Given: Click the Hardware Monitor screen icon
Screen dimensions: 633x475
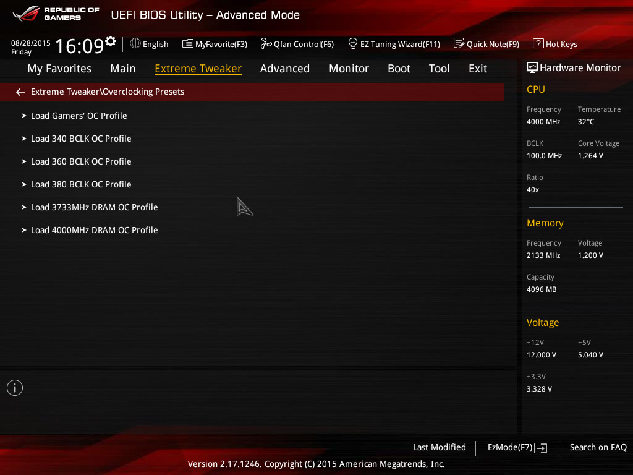Looking at the screenshot, I should (532, 67).
